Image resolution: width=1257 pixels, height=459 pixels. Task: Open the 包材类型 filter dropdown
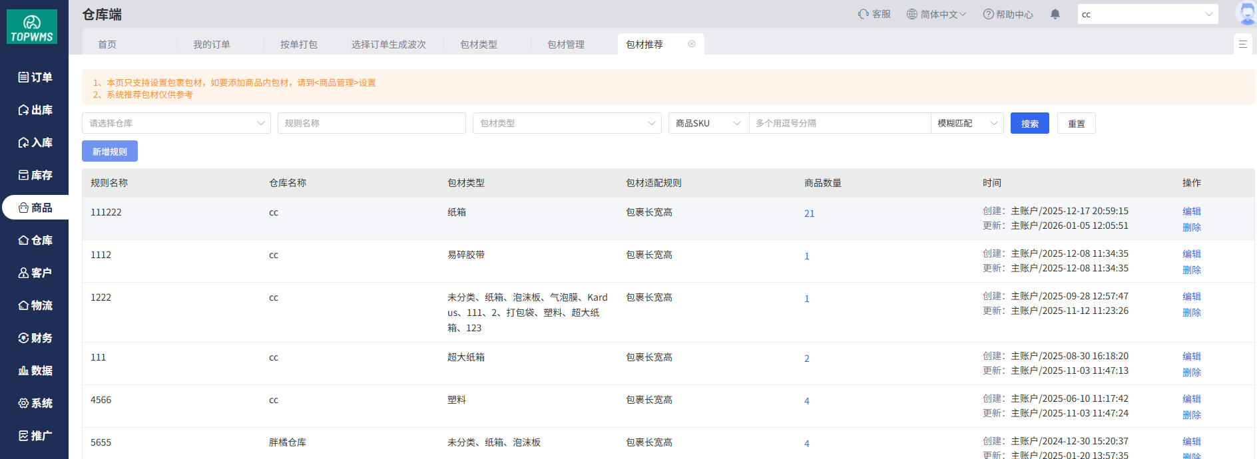[x=567, y=123]
